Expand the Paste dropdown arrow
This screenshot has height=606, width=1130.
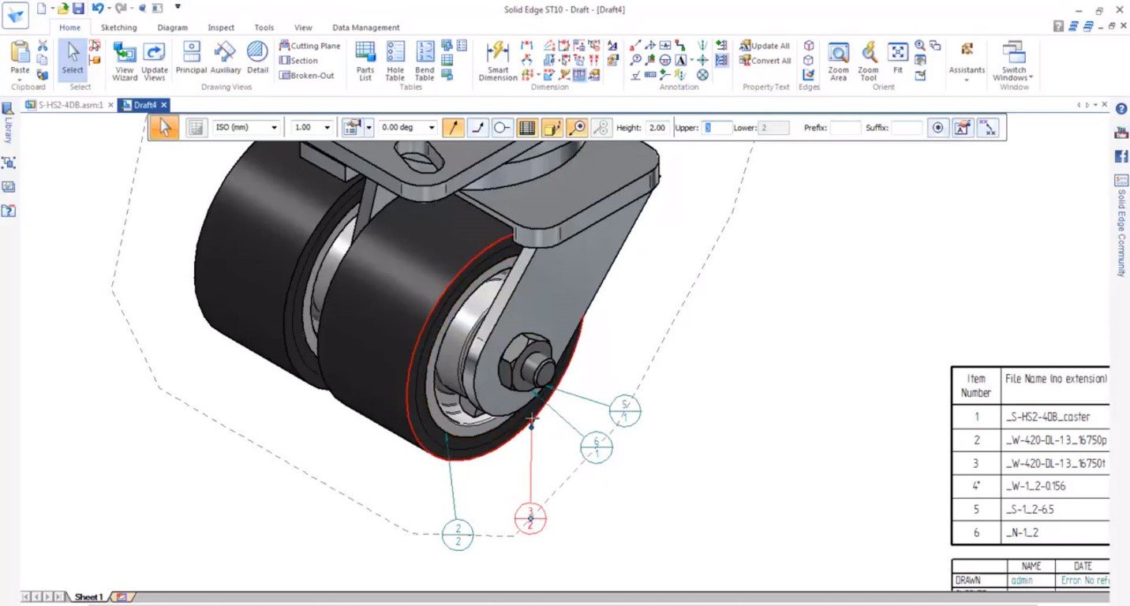(21, 78)
